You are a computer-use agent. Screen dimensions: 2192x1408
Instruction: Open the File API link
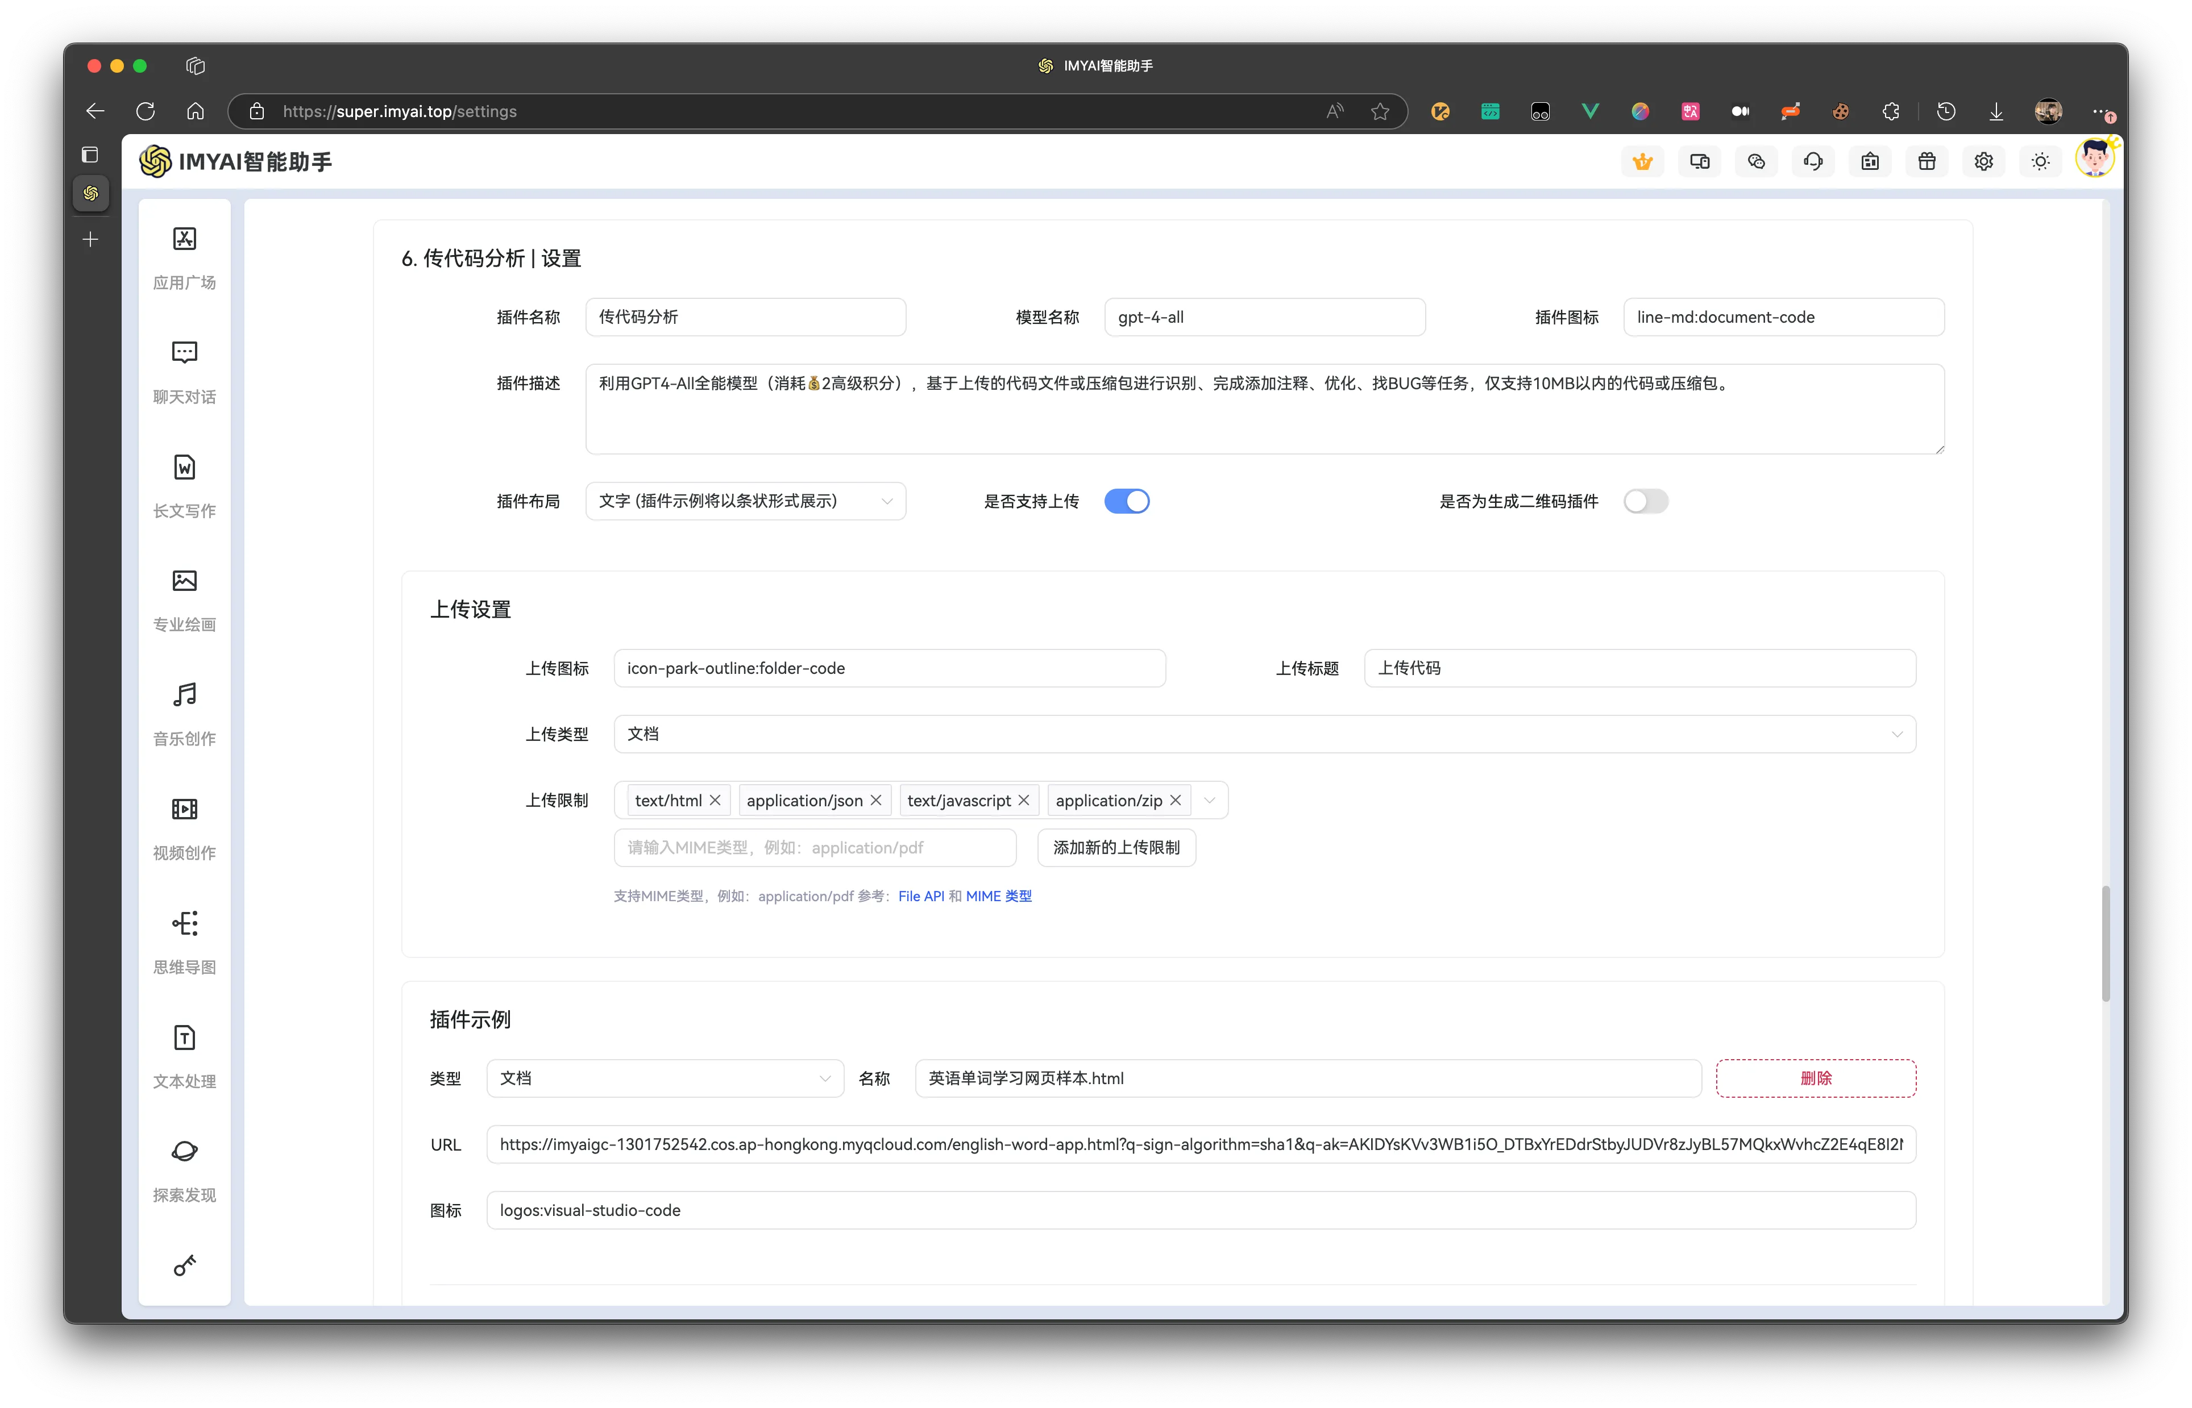(921, 896)
